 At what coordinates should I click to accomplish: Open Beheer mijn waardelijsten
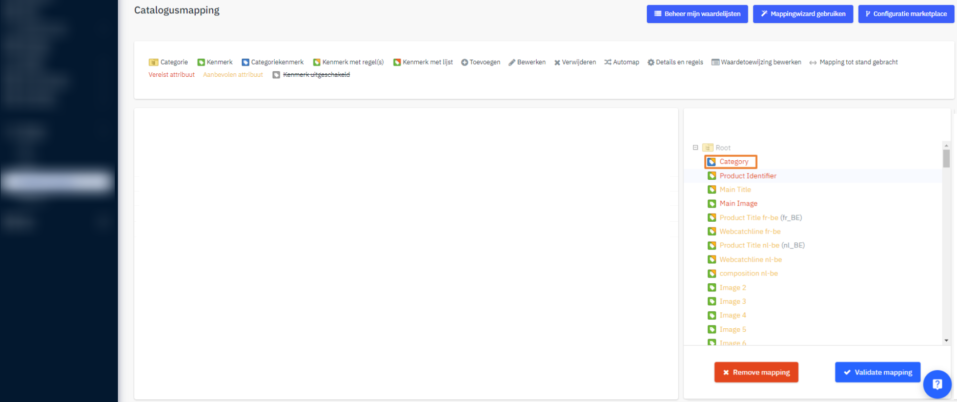(x=697, y=14)
